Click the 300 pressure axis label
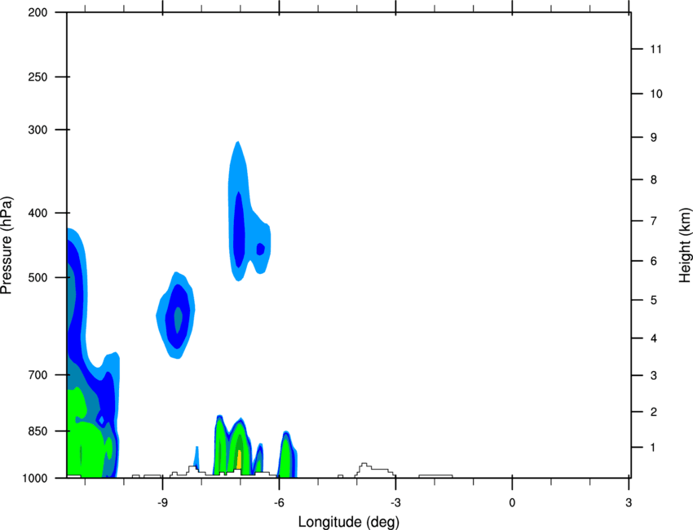 pos(38,130)
